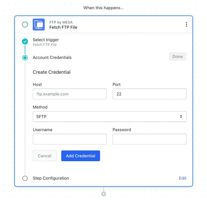This screenshot has height=201, width=207.
Task: Expand the Select trigger step
Action: pos(46,40)
